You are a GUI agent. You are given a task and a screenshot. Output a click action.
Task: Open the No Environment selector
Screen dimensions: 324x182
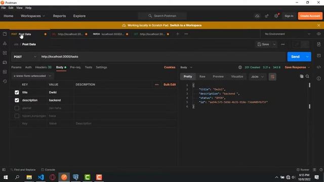[x=287, y=34]
